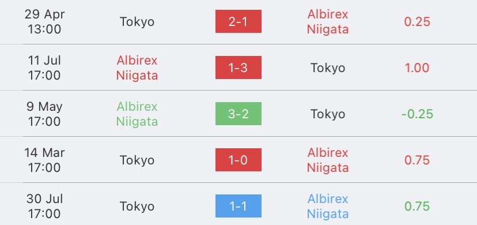Open Albirex Niigata away team on 29 Apr

click(x=328, y=21)
